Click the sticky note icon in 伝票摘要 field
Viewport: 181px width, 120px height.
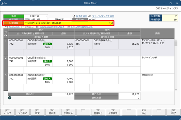pyautogui.click(x=111, y=23)
